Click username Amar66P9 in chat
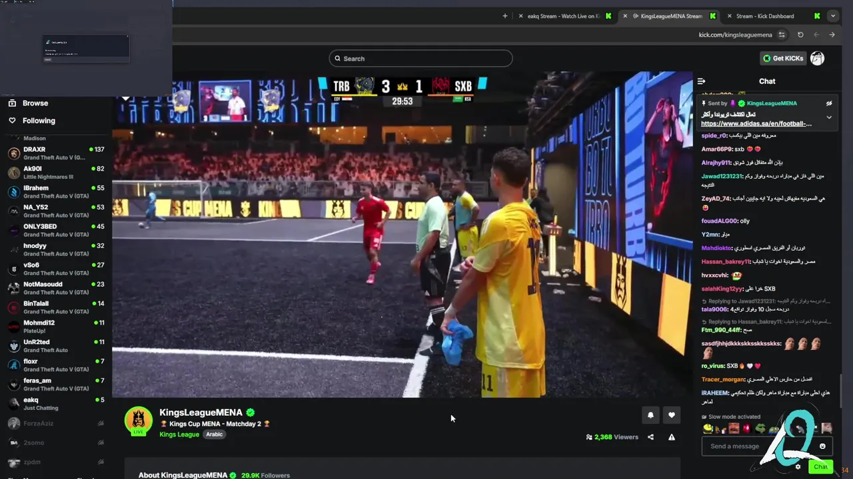Image resolution: width=853 pixels, height=479 pixels. click(717, 149)
